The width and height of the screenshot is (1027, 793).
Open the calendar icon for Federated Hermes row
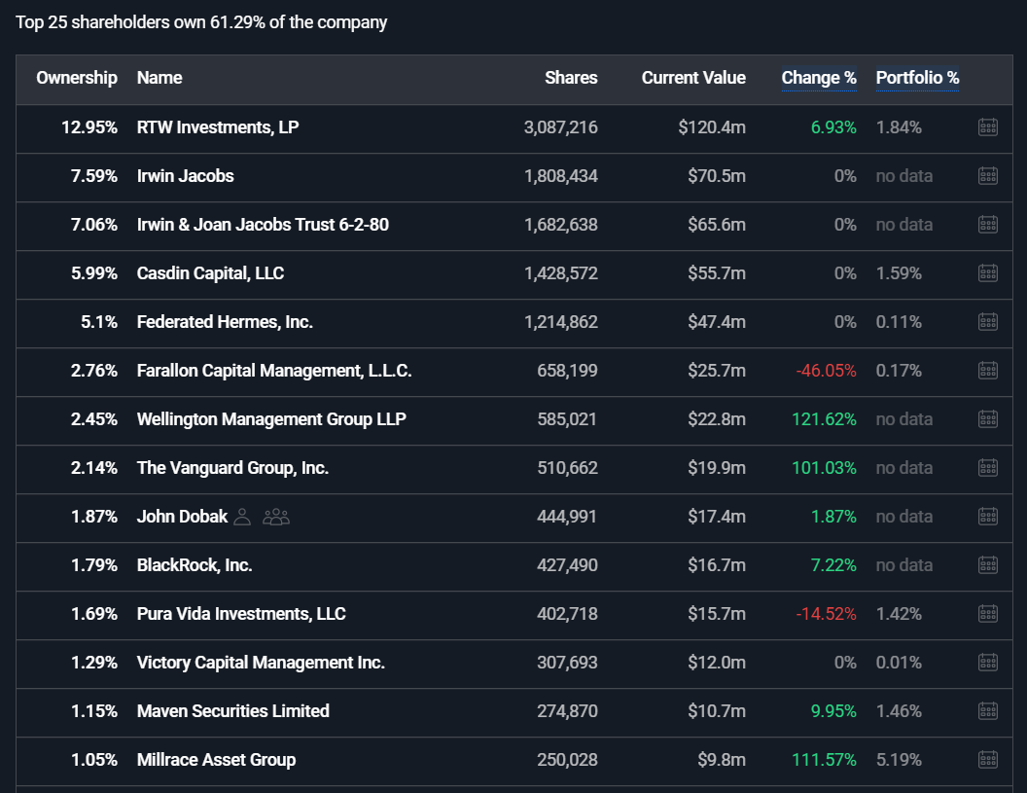(x=988, y=322)
